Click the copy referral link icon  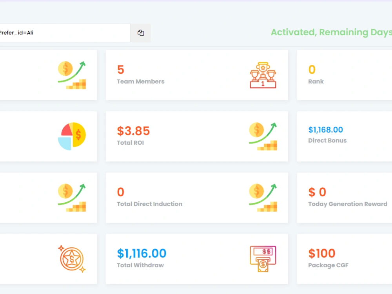point(140,33)
